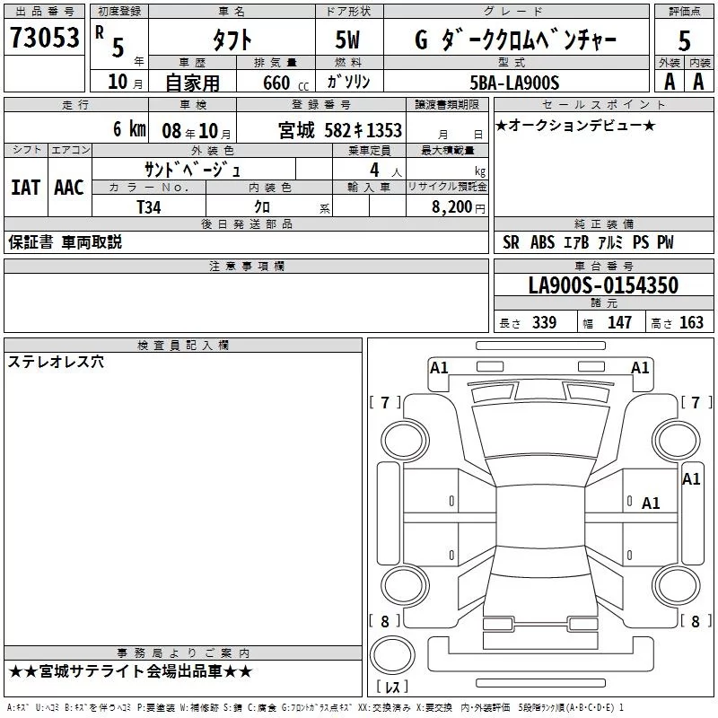Click the rear-left tire rating [ 8 ]
This screenshot has height=718, width=718.
[x=385, y=621]
